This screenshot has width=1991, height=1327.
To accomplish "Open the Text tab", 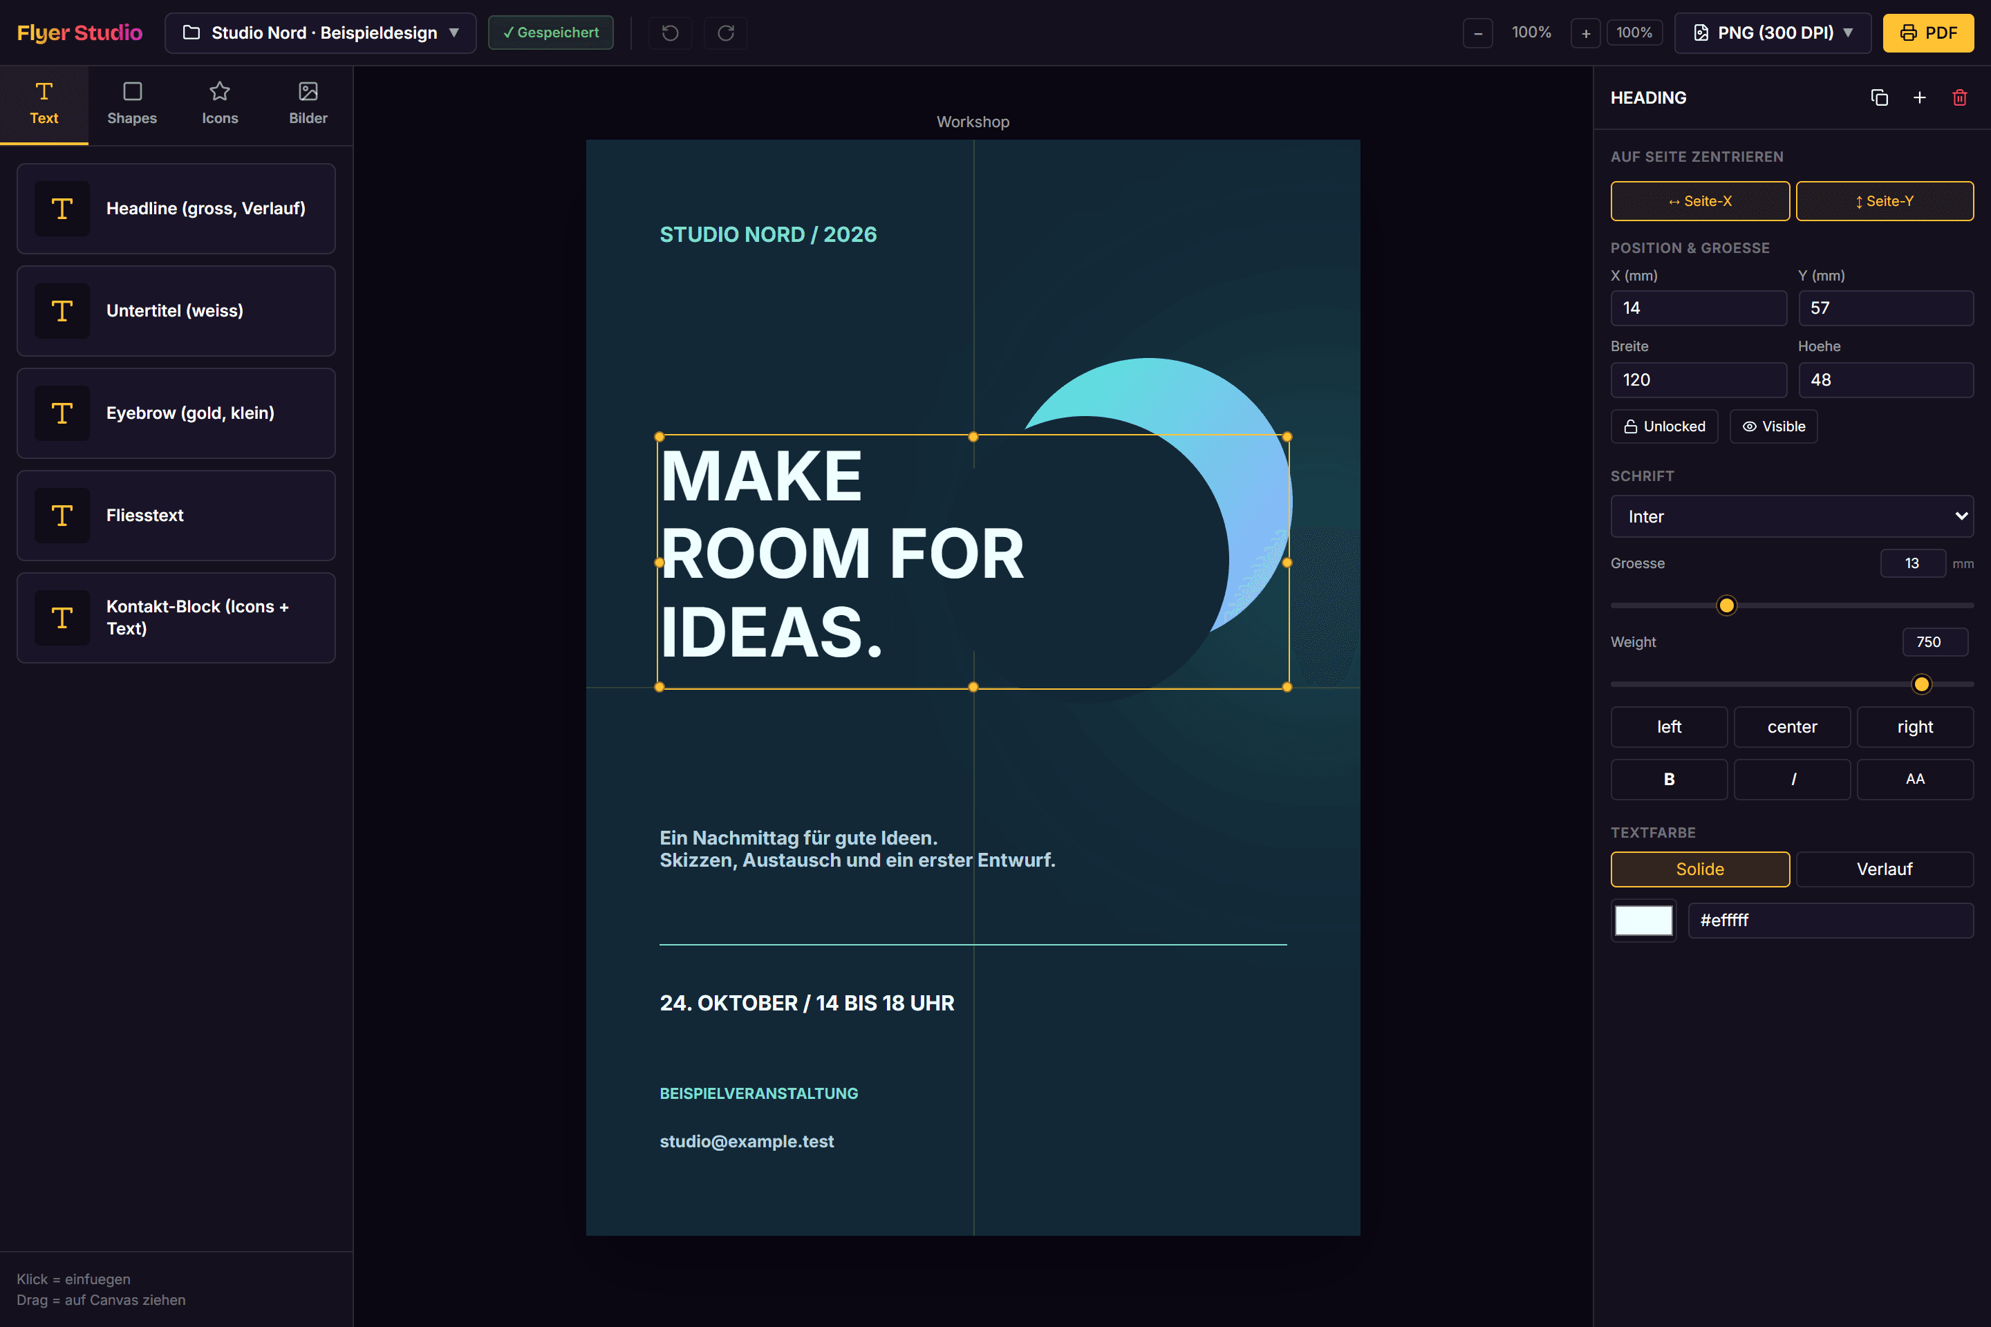I will pyautogui.click(x=44, y=105).
